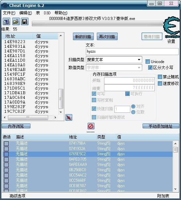Click the 类型 column header in table
The height and width of the screenshot is (200, 181).
point(106,137)
